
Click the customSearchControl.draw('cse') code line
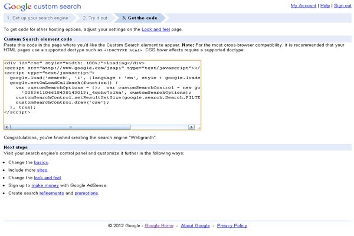pos(63,102)
